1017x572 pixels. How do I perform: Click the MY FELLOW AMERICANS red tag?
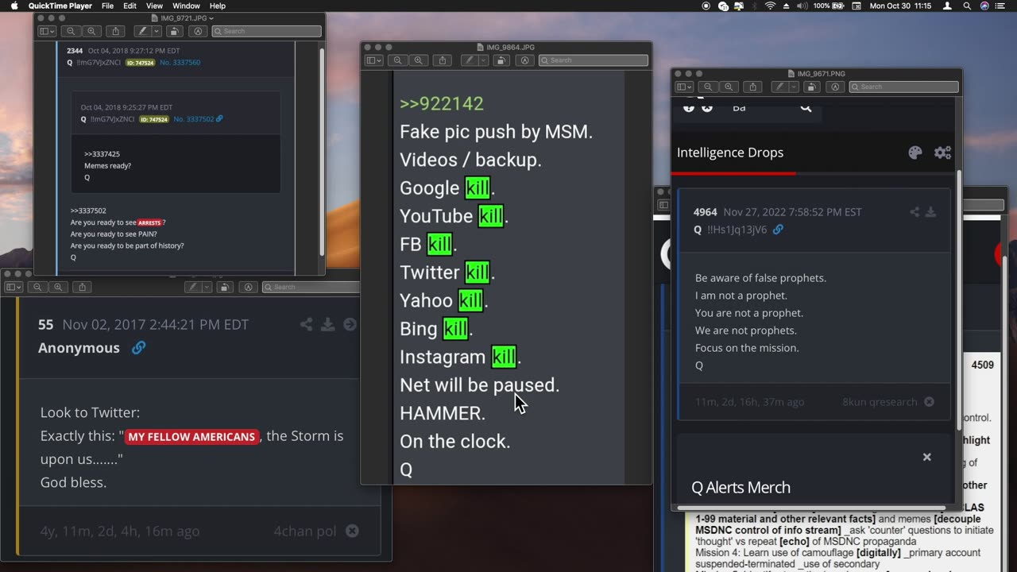coord(191,436)
